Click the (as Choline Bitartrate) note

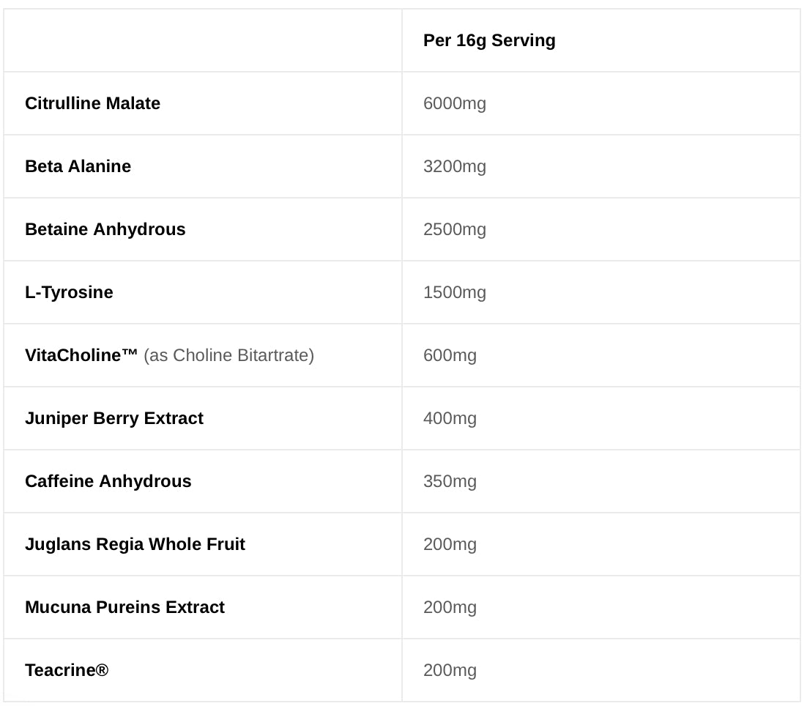tap(229, 356)
